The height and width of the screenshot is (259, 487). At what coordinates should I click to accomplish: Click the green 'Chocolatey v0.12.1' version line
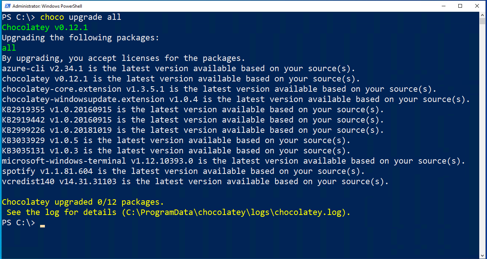(44, 27)
